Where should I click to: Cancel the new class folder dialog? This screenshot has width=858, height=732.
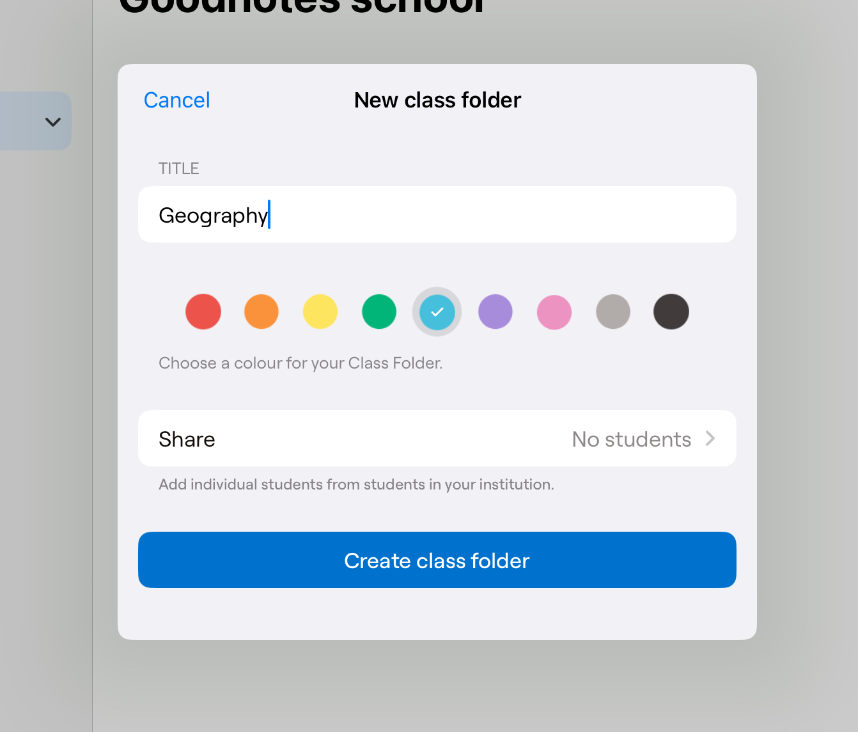176,100
